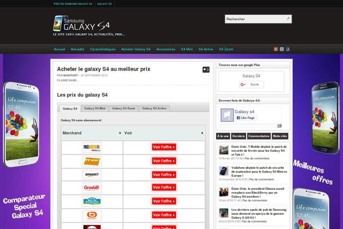Click 'Galaxy s4' Facebook page name link
343x229 pixels.
pyautogui.click(x=244, y=112)
